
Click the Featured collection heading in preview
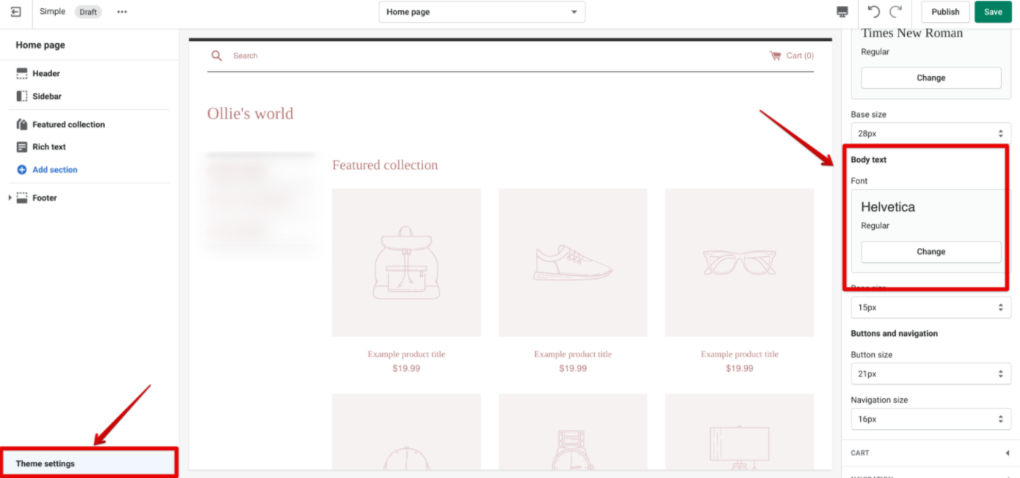pyautogui.click(x=385, y=165)
